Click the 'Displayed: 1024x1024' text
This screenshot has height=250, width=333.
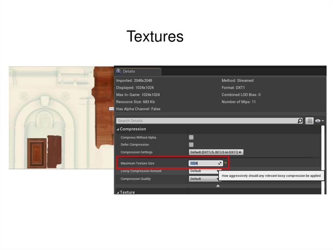[135, 88]
